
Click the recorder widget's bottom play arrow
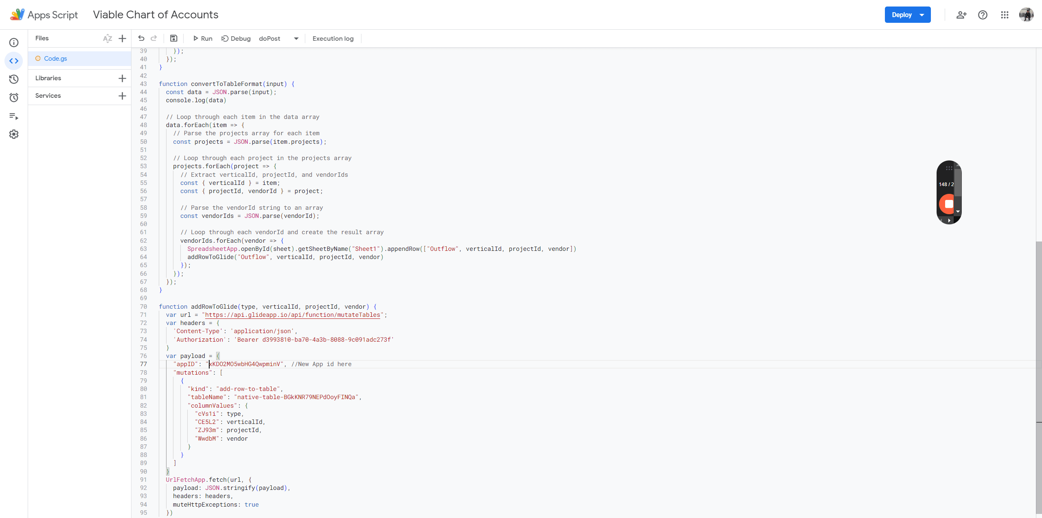pos(949,220)
